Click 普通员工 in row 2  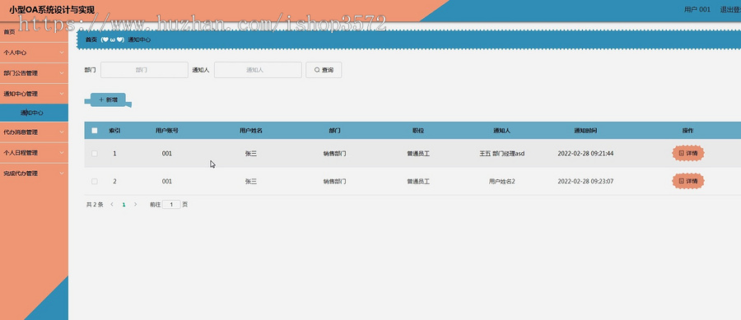click(x=418, y=181)
